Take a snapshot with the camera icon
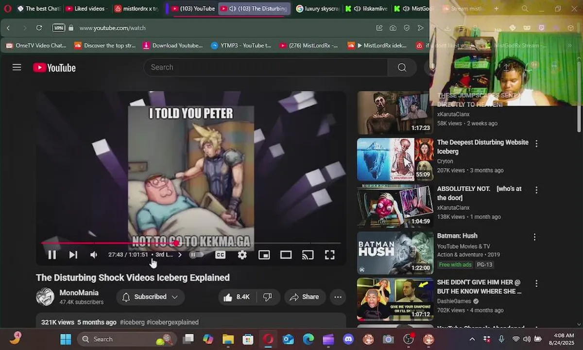 click(393, 28)
